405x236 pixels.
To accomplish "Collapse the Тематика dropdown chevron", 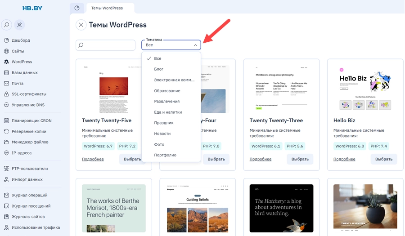I will pos(196,45).
